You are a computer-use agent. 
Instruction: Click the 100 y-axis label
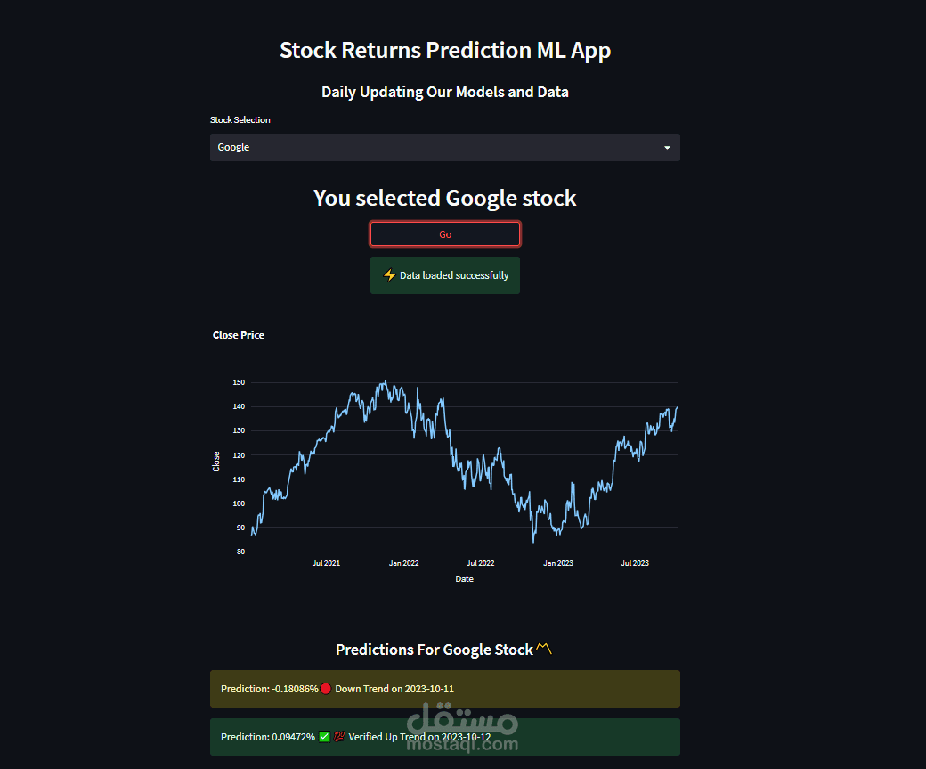coord(239,503)
